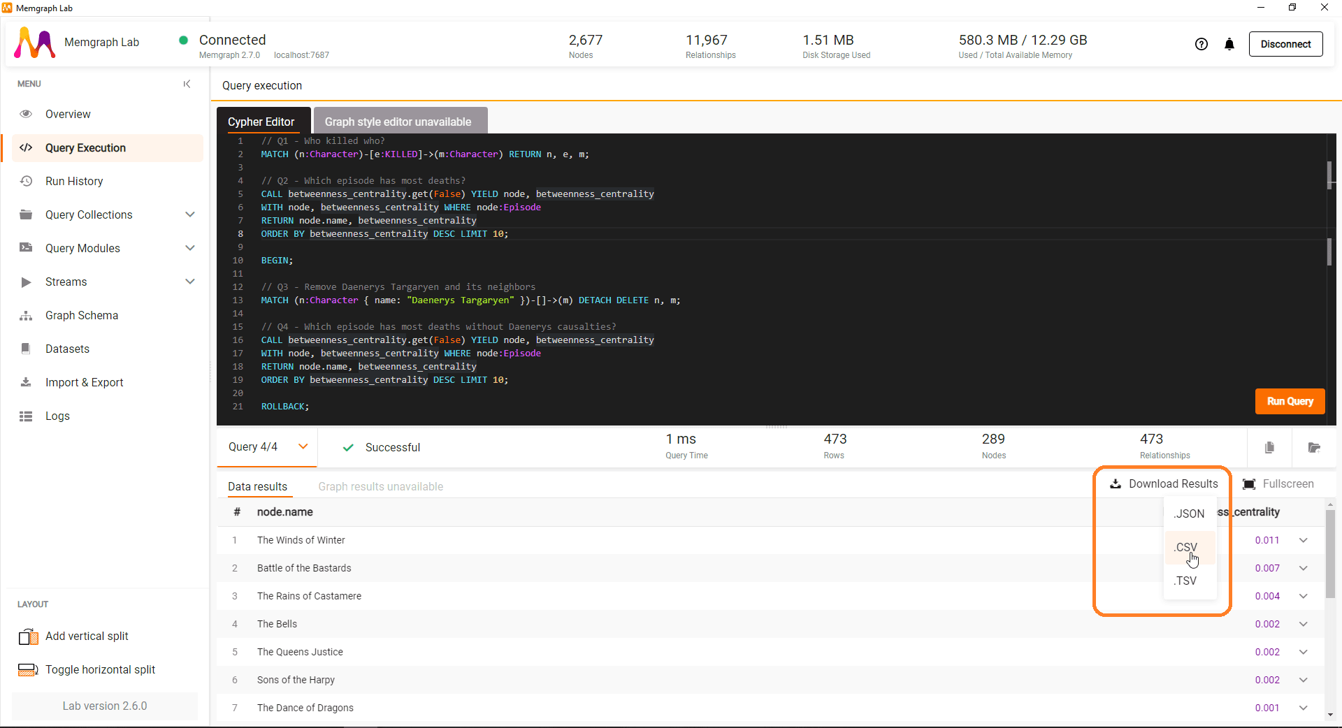The height and width of the screenshot is (728, 1342).
Task: Expand The Rains of Castamere row
Action: click(x=1303, y=596)
